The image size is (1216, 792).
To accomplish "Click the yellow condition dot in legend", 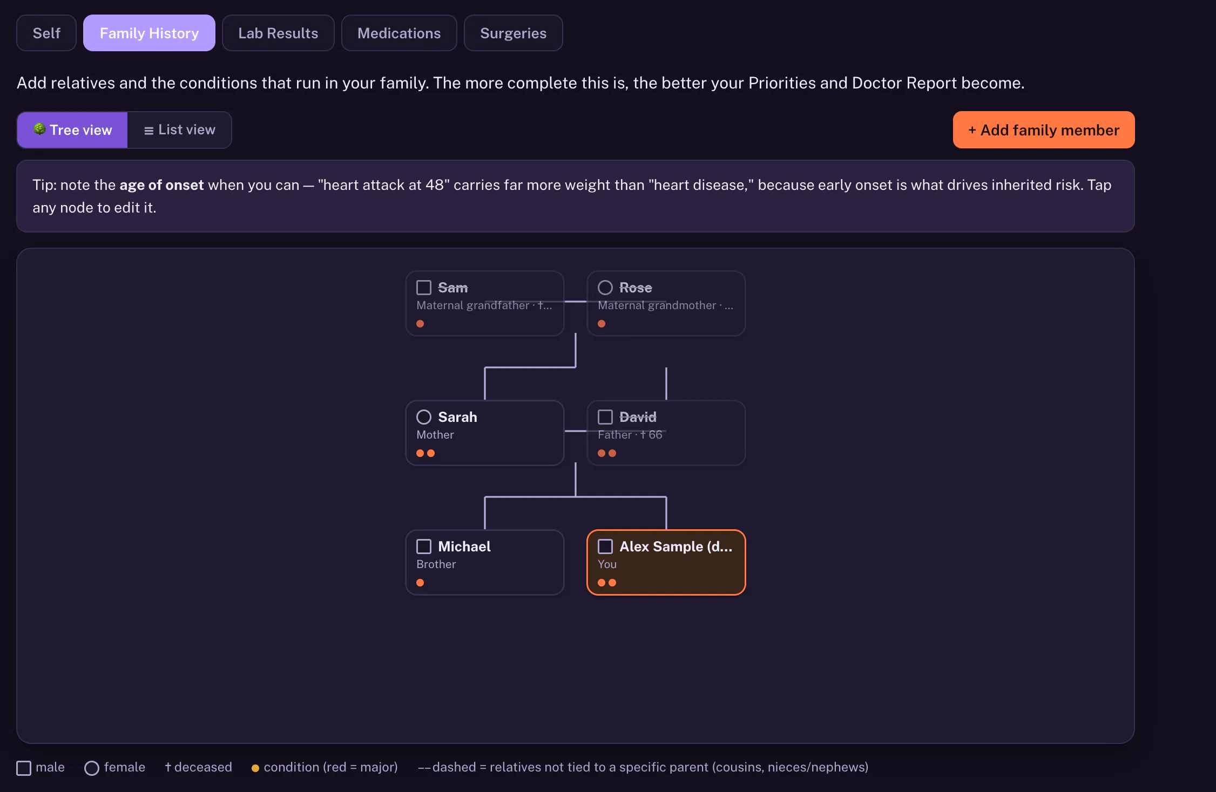I will pos(255,768).
